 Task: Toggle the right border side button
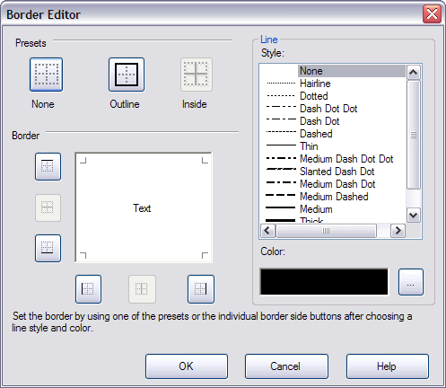(x=201, y=289)
